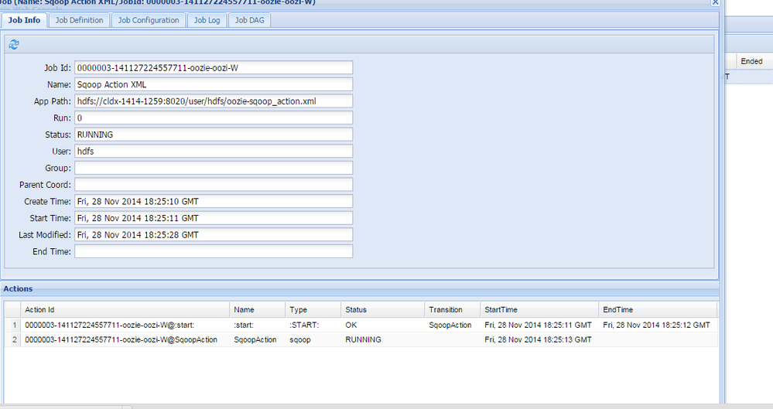Select the Name field showing Sqoop Action XML
This screenshot has height=409, width=773.
tap(214, 84)
